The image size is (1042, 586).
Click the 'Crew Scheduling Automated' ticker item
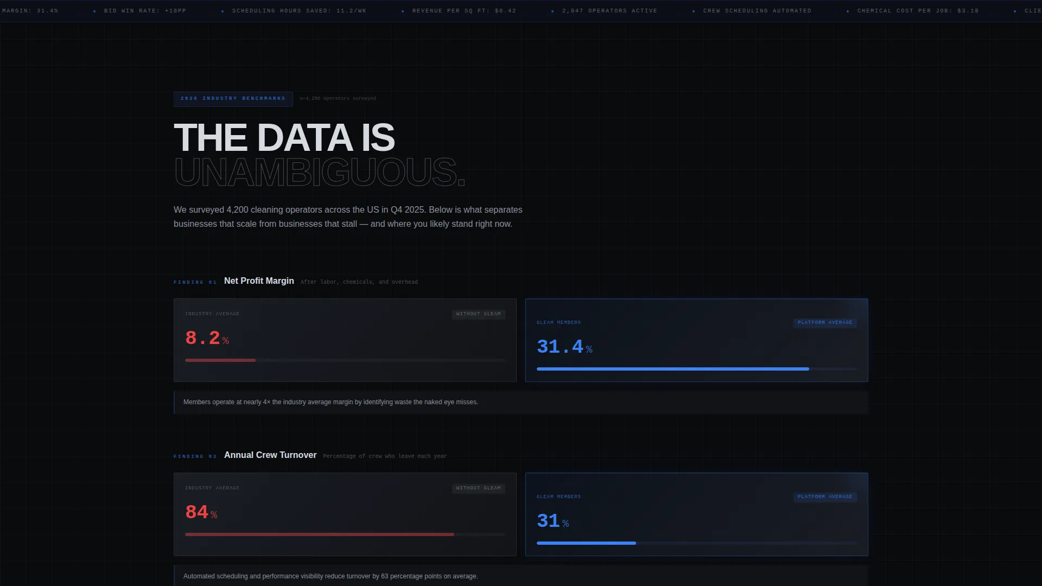coord(757,11)
